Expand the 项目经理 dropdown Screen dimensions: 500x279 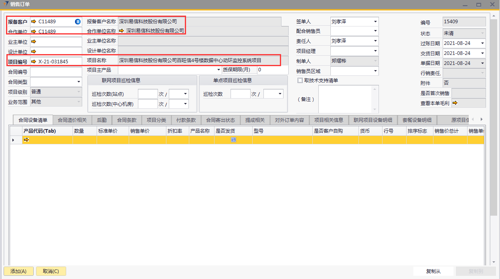tap(375, 51)
